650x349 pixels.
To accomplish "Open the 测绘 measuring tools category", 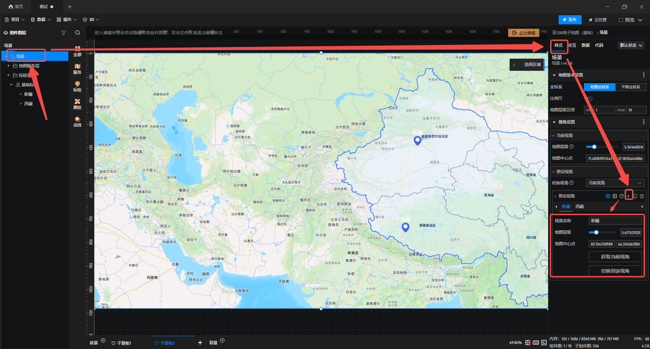I will tap(77, 104).
